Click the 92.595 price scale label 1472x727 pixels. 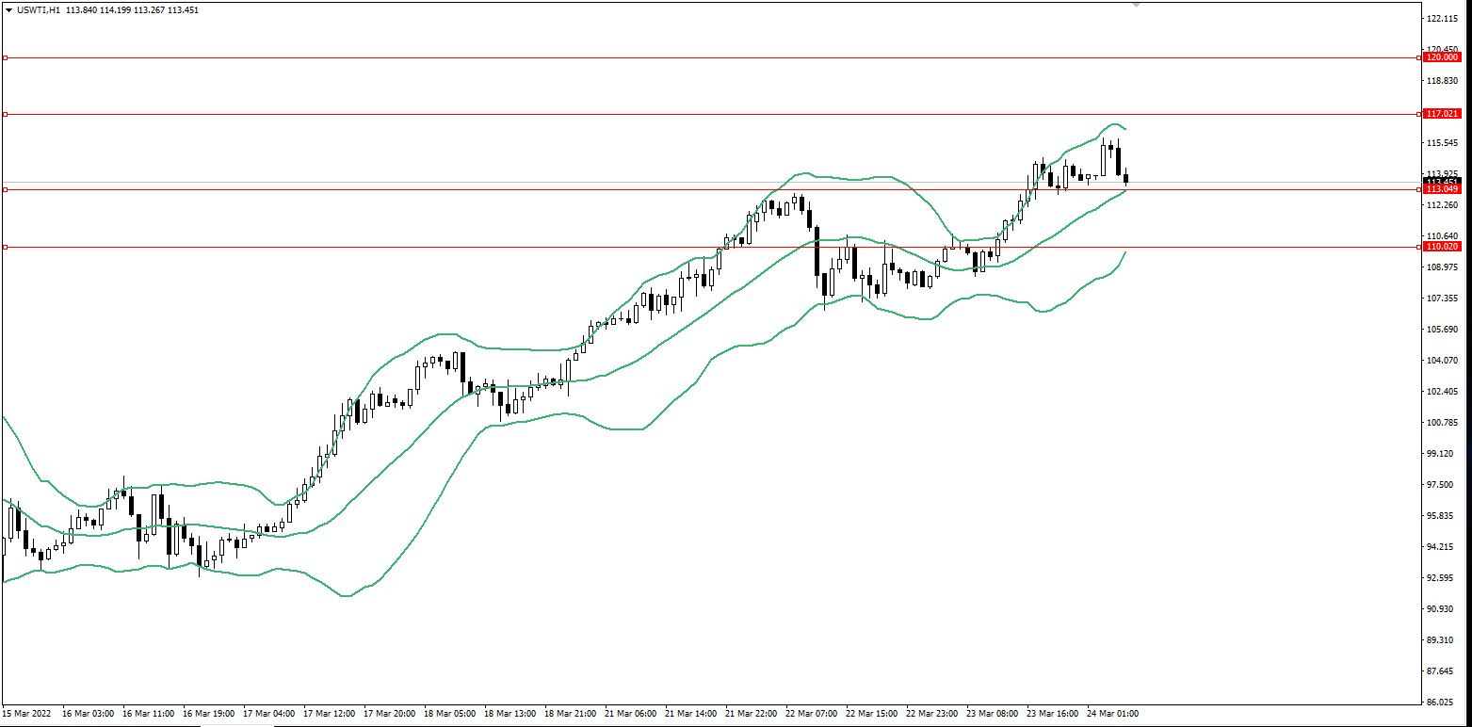(x=1440, y=578)
